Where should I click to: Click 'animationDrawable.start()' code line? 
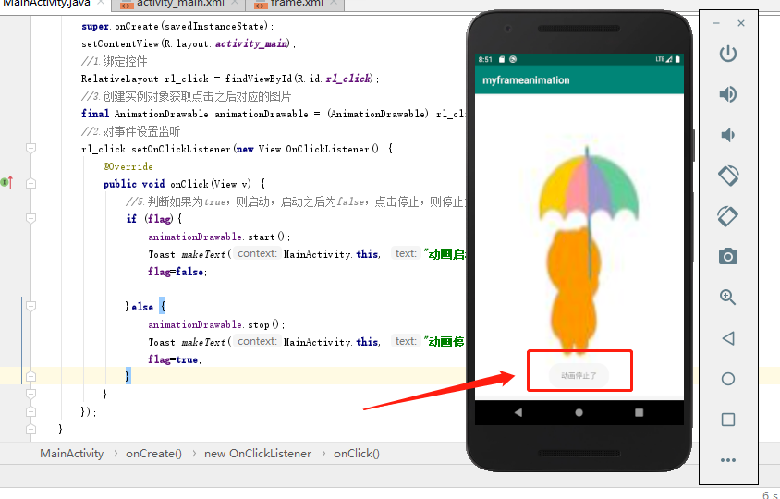coord(219,237)
